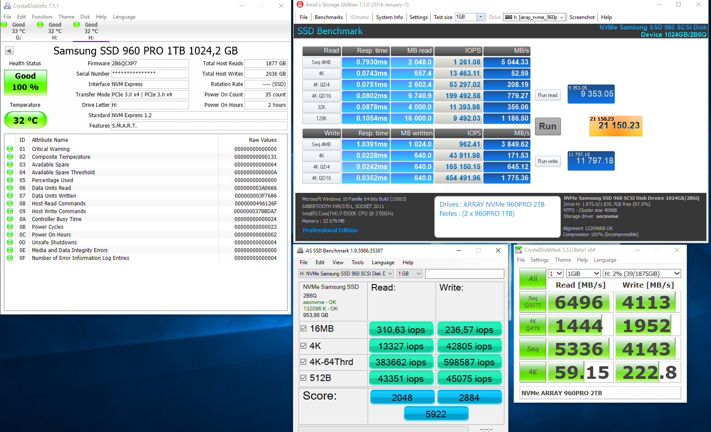
Task: Open the AS SSD 1 GB size dropdown
Action: coord(418,274)
